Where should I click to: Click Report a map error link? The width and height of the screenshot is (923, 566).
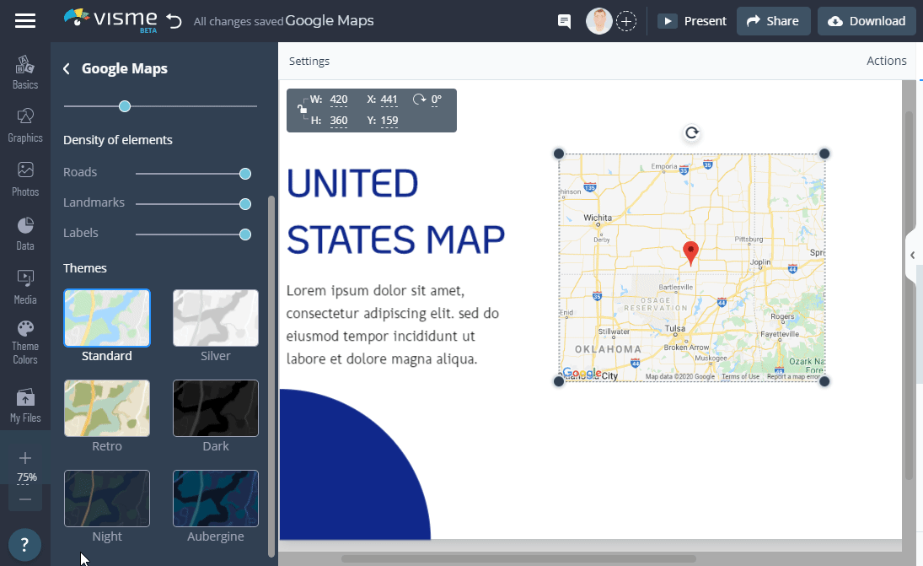point(793,376)
